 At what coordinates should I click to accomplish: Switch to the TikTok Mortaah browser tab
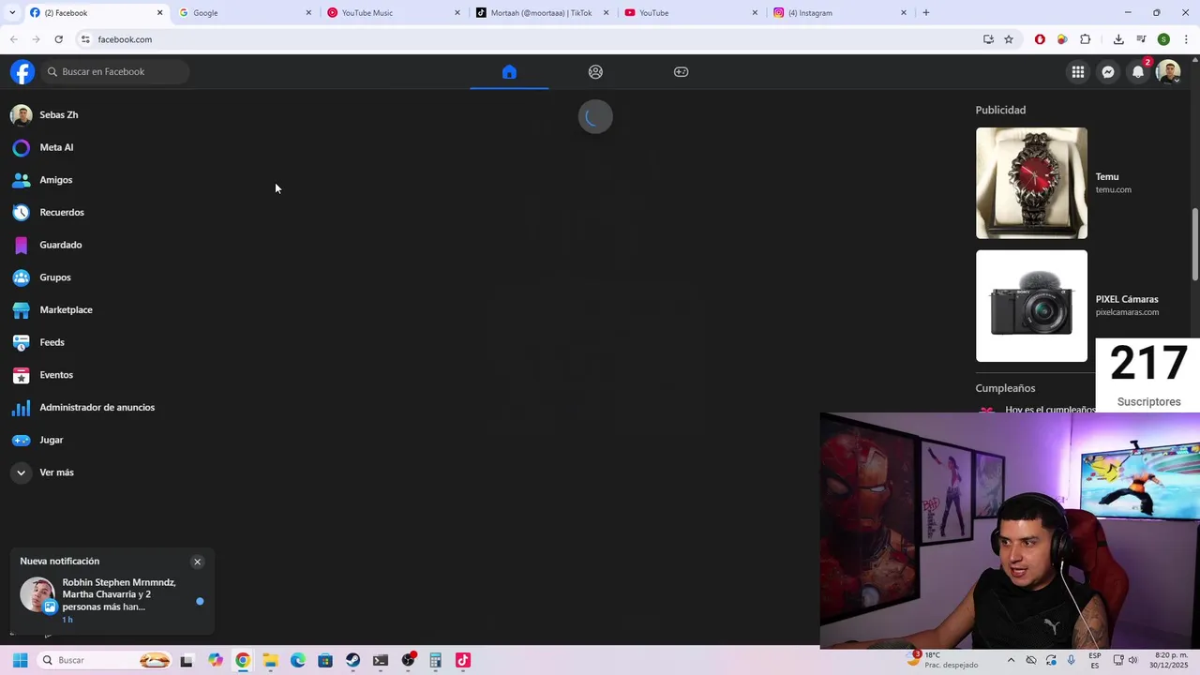pos(543,13)
